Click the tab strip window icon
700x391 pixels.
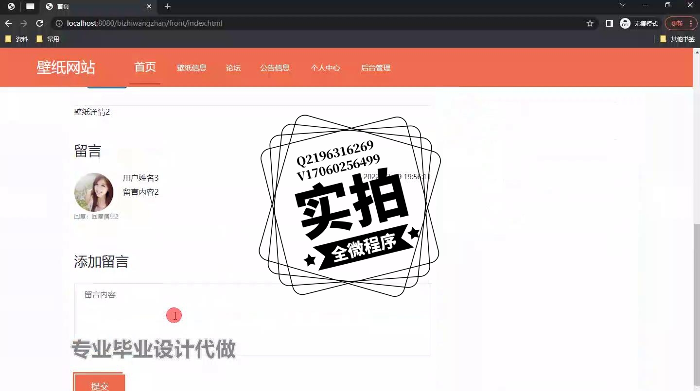(x=30, y=6)
